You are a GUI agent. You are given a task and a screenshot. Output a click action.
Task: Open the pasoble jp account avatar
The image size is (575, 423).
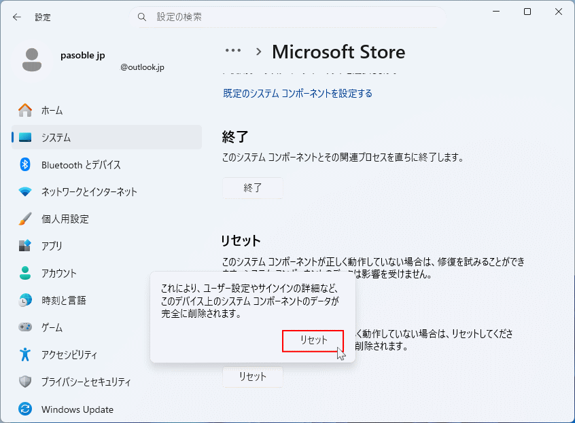32,60
